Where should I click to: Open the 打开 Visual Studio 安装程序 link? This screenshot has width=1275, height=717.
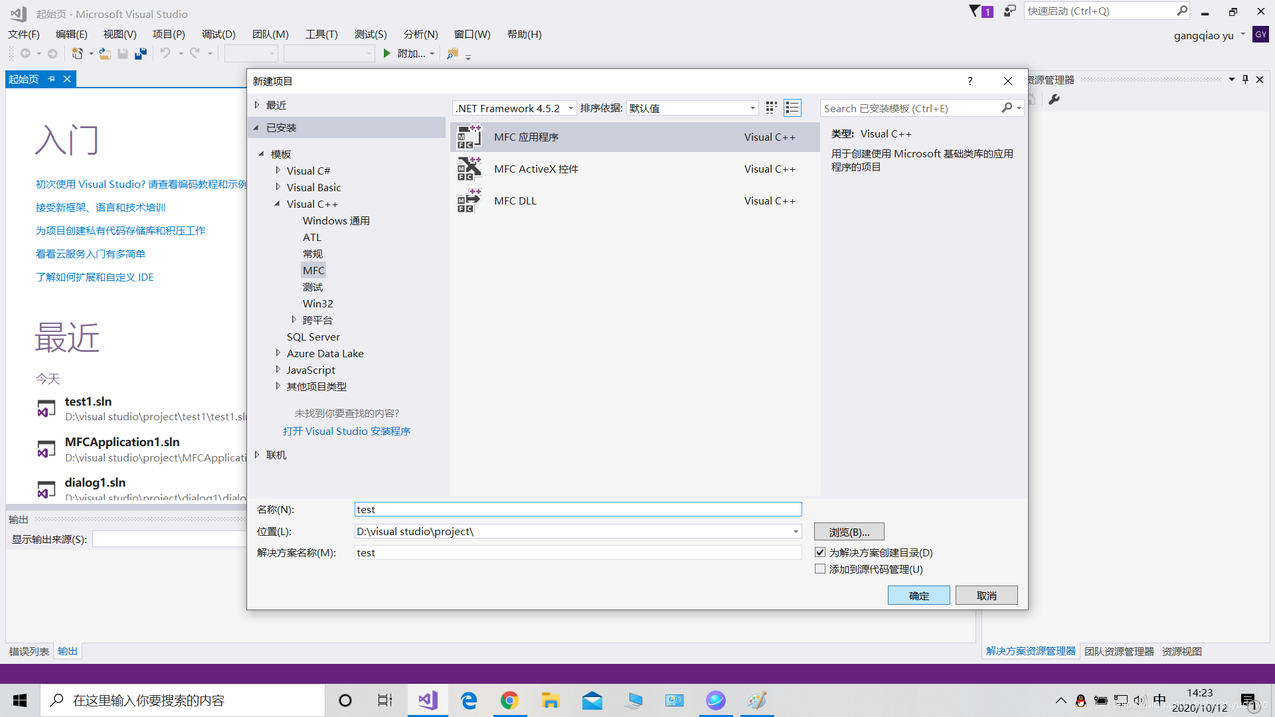(347, 431)
